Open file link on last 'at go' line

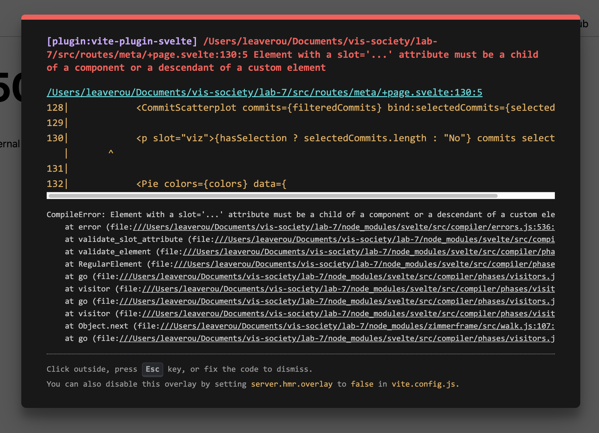pos(337,338)
